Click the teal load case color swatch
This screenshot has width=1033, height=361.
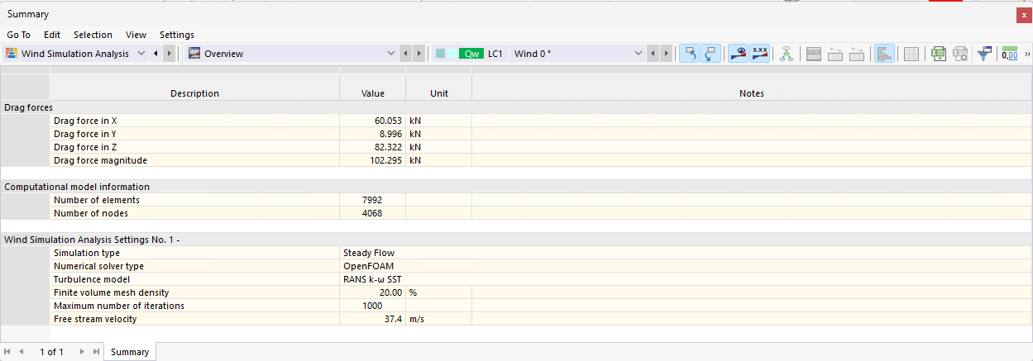[x=441, y=54]
